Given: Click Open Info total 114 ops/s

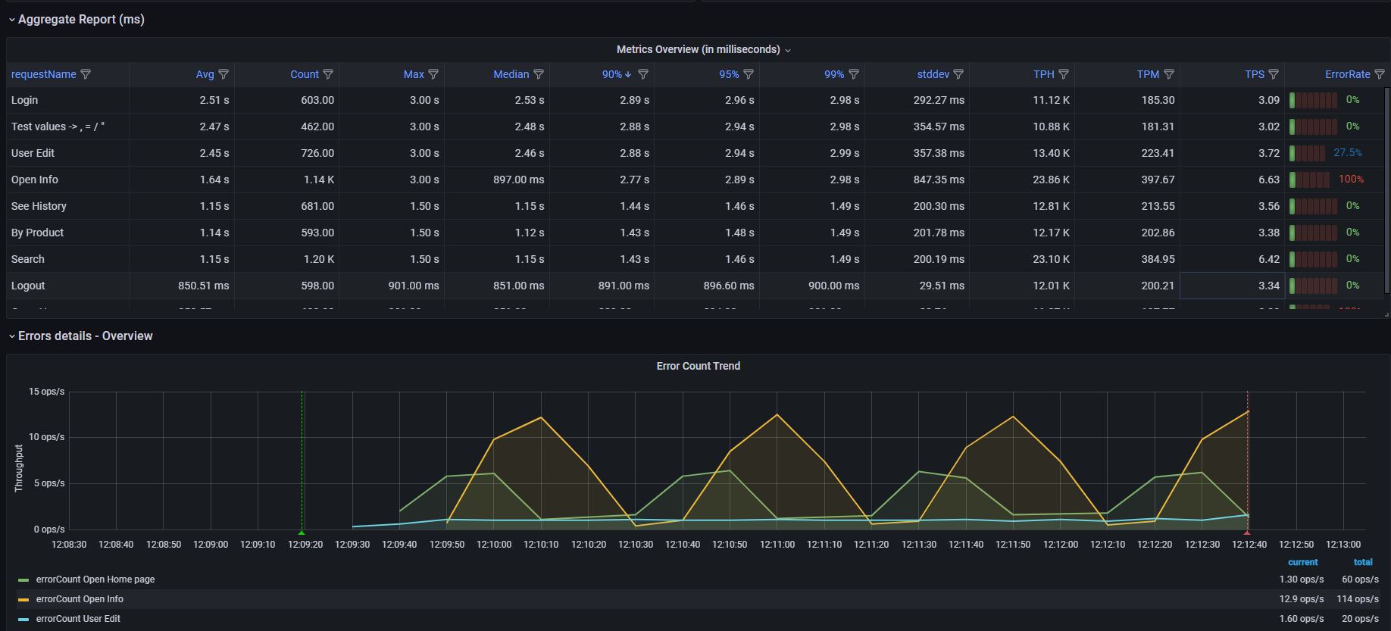Looking at the screenshot, I should (1358, 599).
